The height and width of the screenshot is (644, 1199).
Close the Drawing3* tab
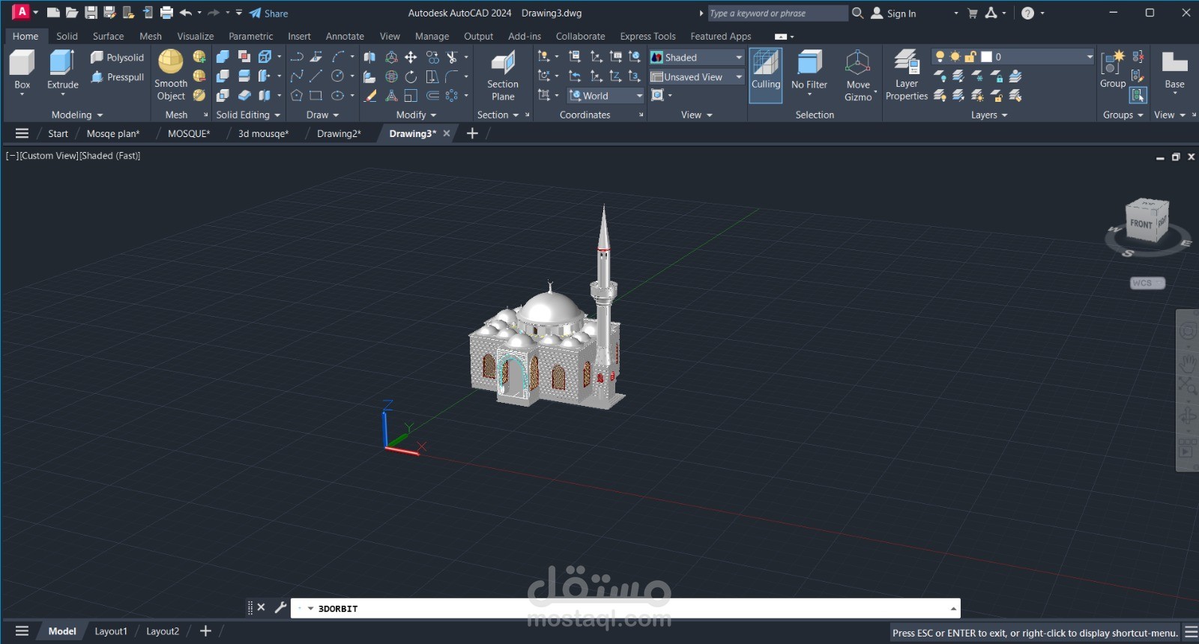[x=447, y=133]
